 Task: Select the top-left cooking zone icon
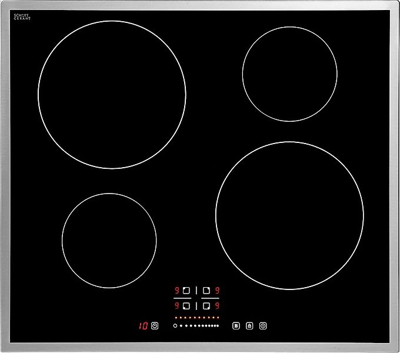186,291
